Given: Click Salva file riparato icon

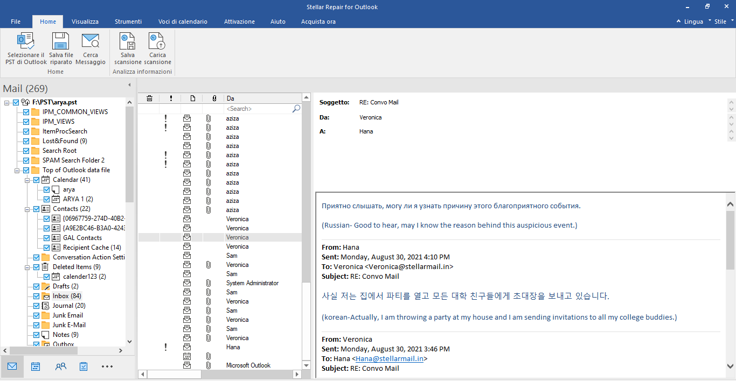Looking at the screenshot, I should [x=61, y=41].
